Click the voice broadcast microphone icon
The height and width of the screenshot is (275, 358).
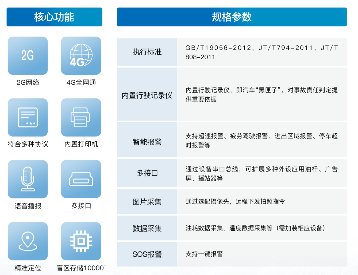pyautogui.click(x=28, y=179)
